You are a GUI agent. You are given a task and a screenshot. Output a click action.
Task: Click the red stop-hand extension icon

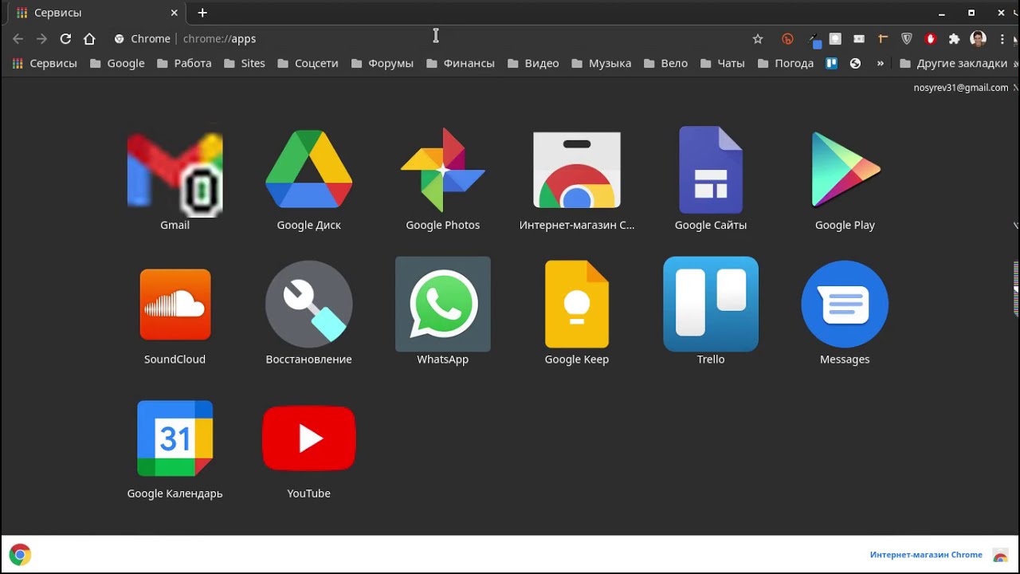[930, 38]
